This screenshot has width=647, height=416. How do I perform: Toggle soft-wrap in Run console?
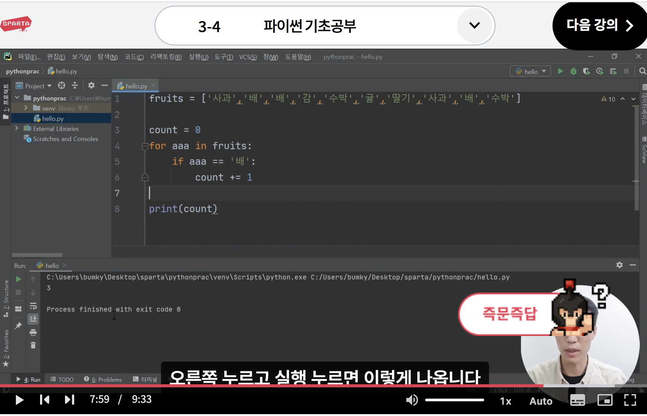pos(33,306)
